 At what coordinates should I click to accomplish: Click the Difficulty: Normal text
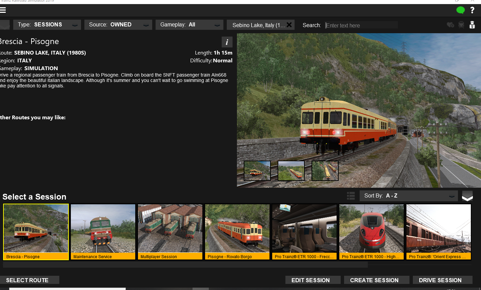pos(211,61)
